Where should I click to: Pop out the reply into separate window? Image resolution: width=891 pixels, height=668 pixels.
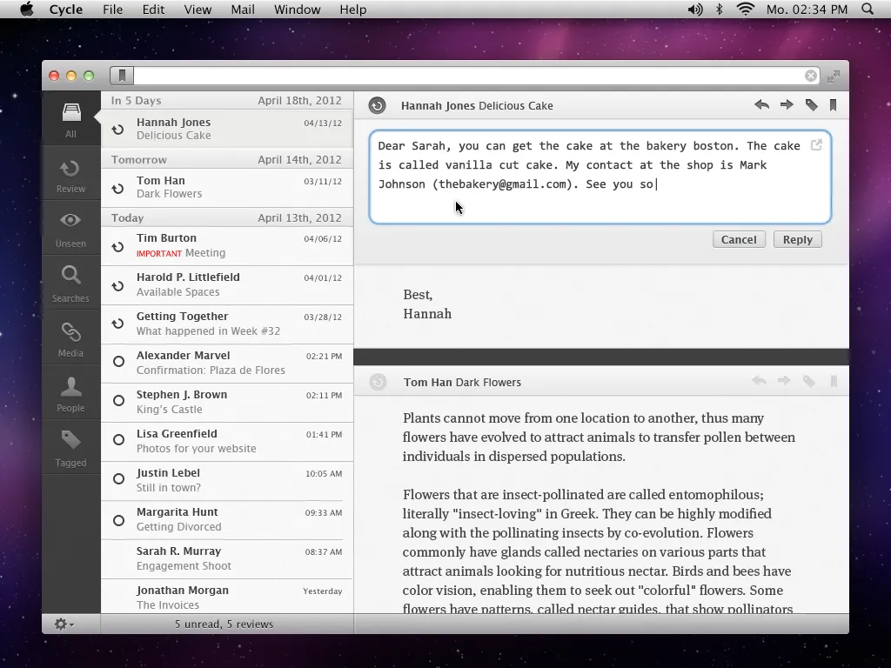tap(816, 145)
